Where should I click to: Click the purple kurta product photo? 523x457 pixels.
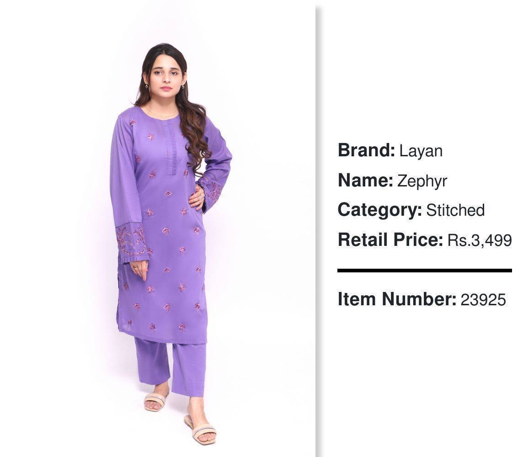point(157,228)
